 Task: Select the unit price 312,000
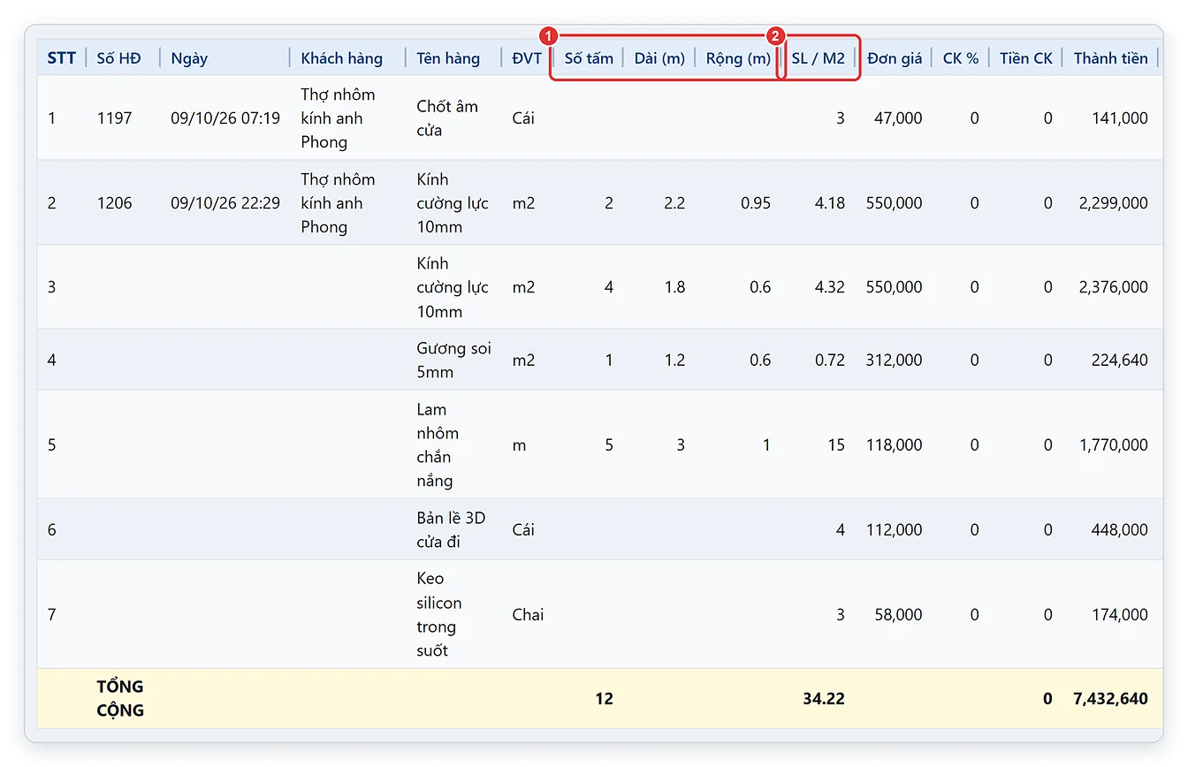[x=895, y=360]
